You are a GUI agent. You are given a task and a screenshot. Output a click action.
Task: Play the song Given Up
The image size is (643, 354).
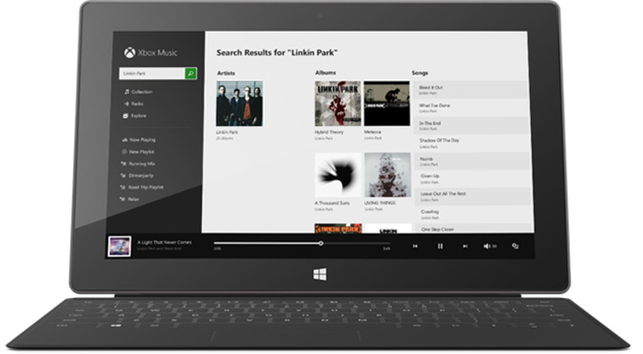click(x=473, y=179)
